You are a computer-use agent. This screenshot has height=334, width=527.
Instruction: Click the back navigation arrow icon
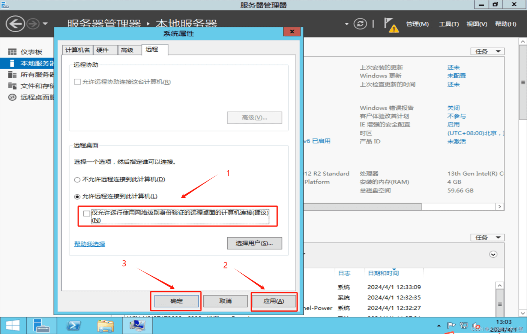(15, 24)
